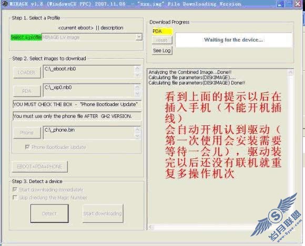Click up arrow in xip0.nb0 path field
The height and width of the screenshot is (246, 305).
coord(137,87)
